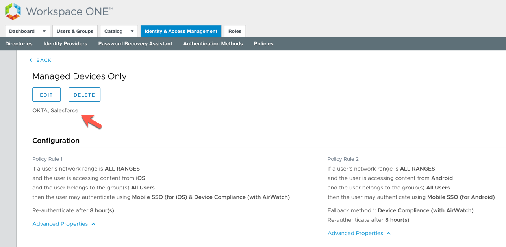The image size is (506, 247).
Task: Go to the Directories section
Action: [x=19, y=44]
